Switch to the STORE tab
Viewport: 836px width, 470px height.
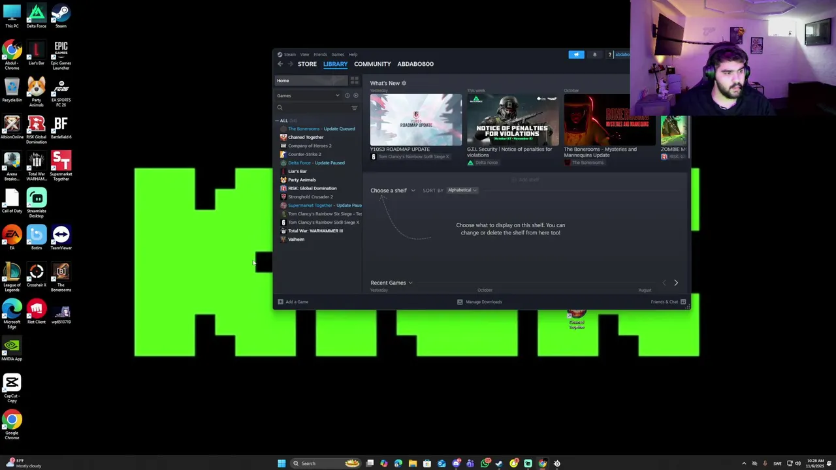307,64
